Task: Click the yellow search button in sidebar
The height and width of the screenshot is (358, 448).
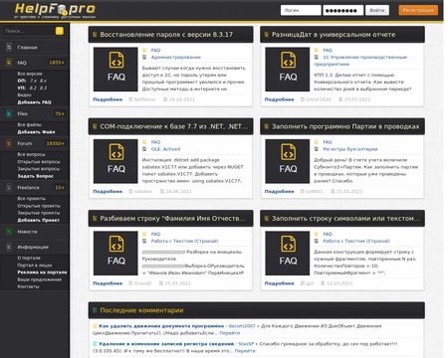Action: point(60,31)
